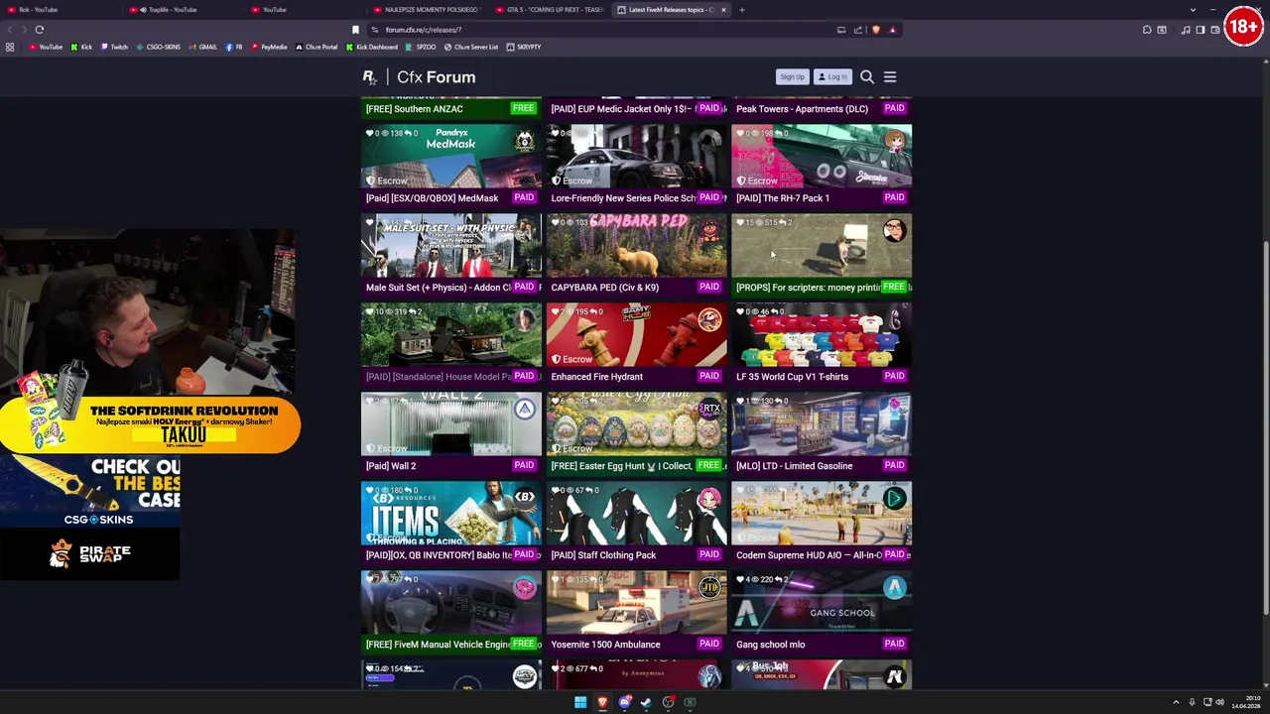Click the Sign Up button
1270x714 pixels.
click(x=792, y=76)
